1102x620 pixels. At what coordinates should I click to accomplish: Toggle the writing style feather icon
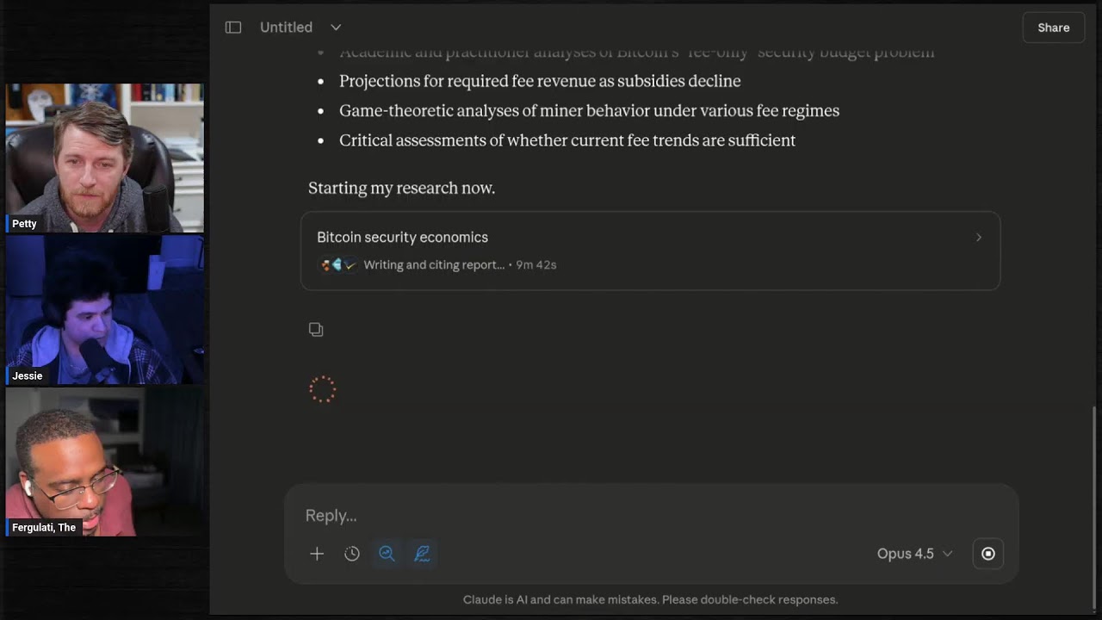pos(422,554)
